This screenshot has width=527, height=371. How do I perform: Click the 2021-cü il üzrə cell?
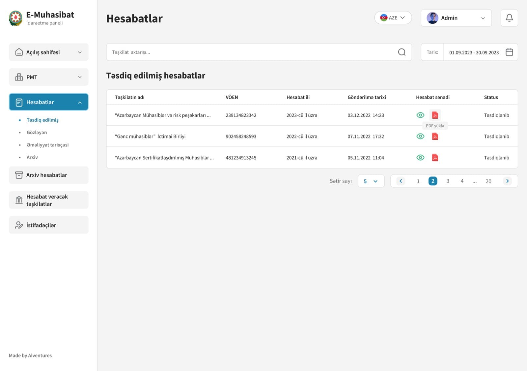[x=302, y=158]
